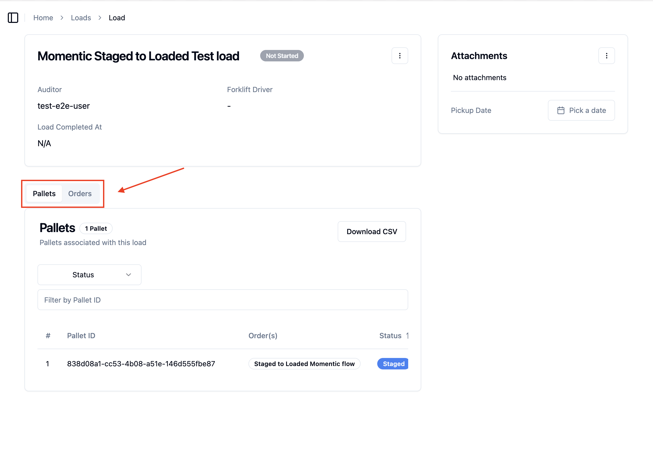Viewport: 653px width, 474px height.
Task: Click Pallets associated with this load text
Action: [x=93, y=242]
